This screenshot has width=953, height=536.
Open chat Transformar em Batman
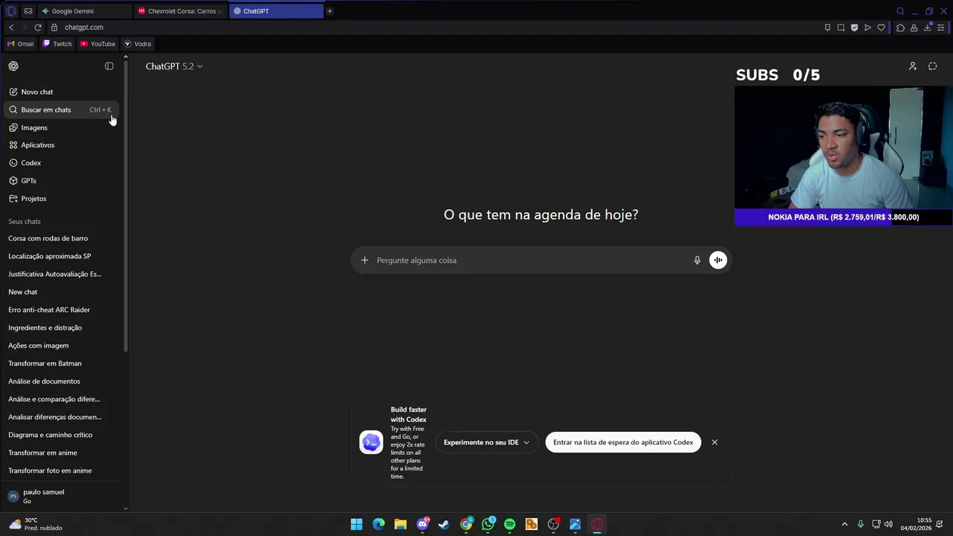61,363
